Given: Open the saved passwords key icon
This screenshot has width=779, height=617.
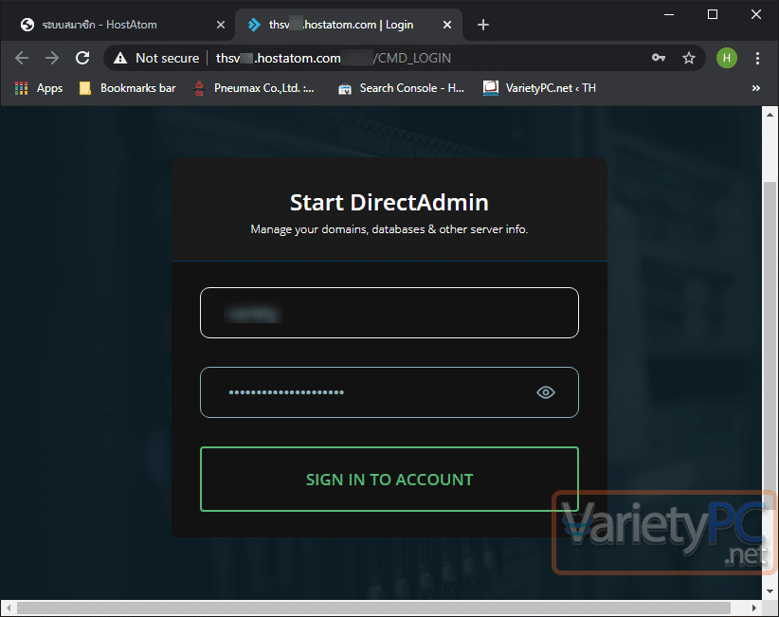Looking at the screenshot, I should [x=659, y=58].
